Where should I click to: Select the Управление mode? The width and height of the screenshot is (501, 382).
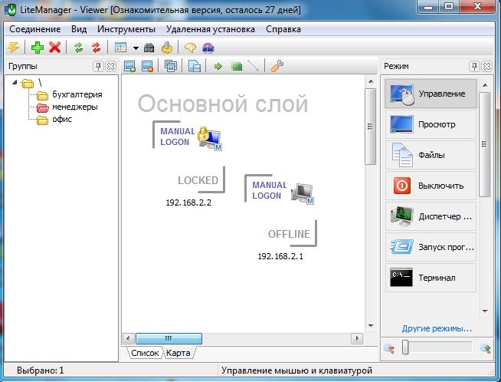click(x=431, y=94)
